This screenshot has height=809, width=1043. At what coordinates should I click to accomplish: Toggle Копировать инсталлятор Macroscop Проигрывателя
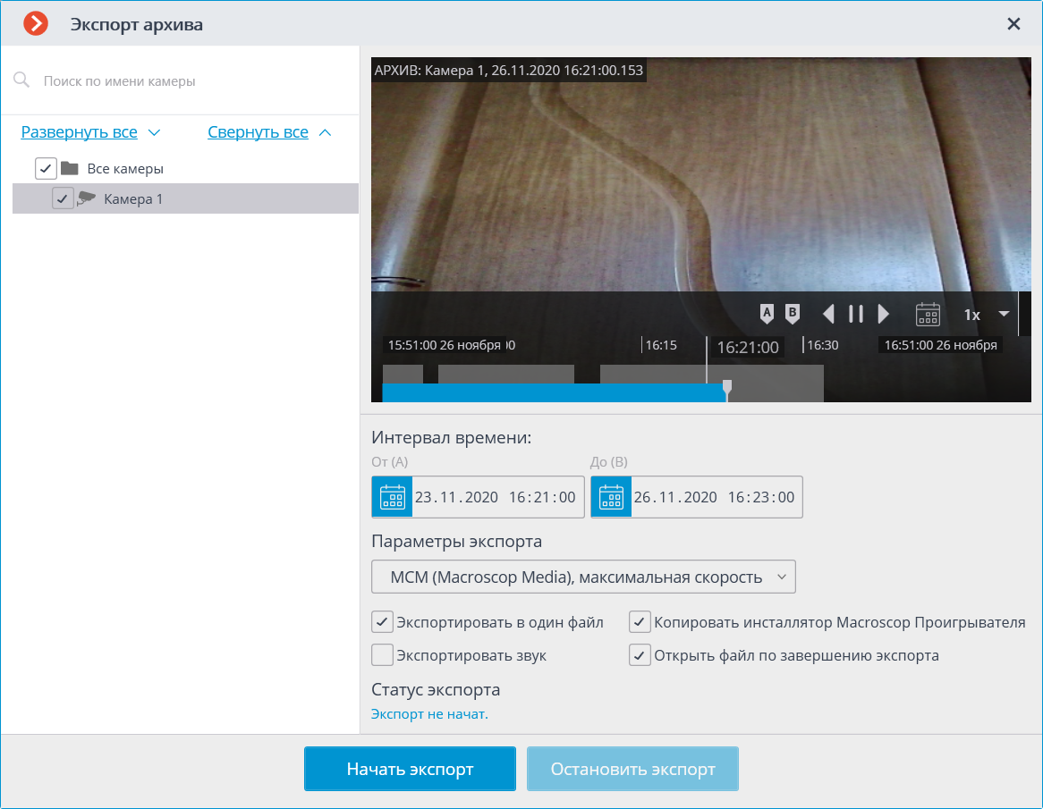coord(640,622)
